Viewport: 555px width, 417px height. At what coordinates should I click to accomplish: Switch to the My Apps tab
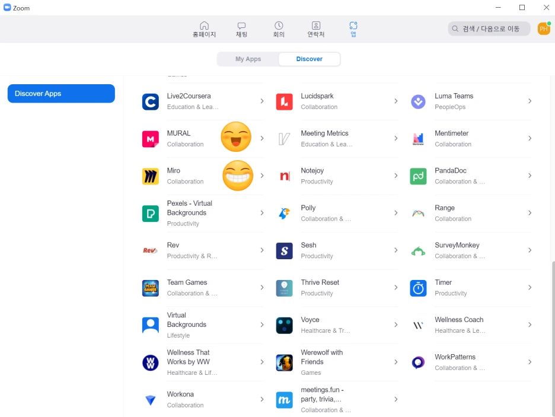pos(248,59)
